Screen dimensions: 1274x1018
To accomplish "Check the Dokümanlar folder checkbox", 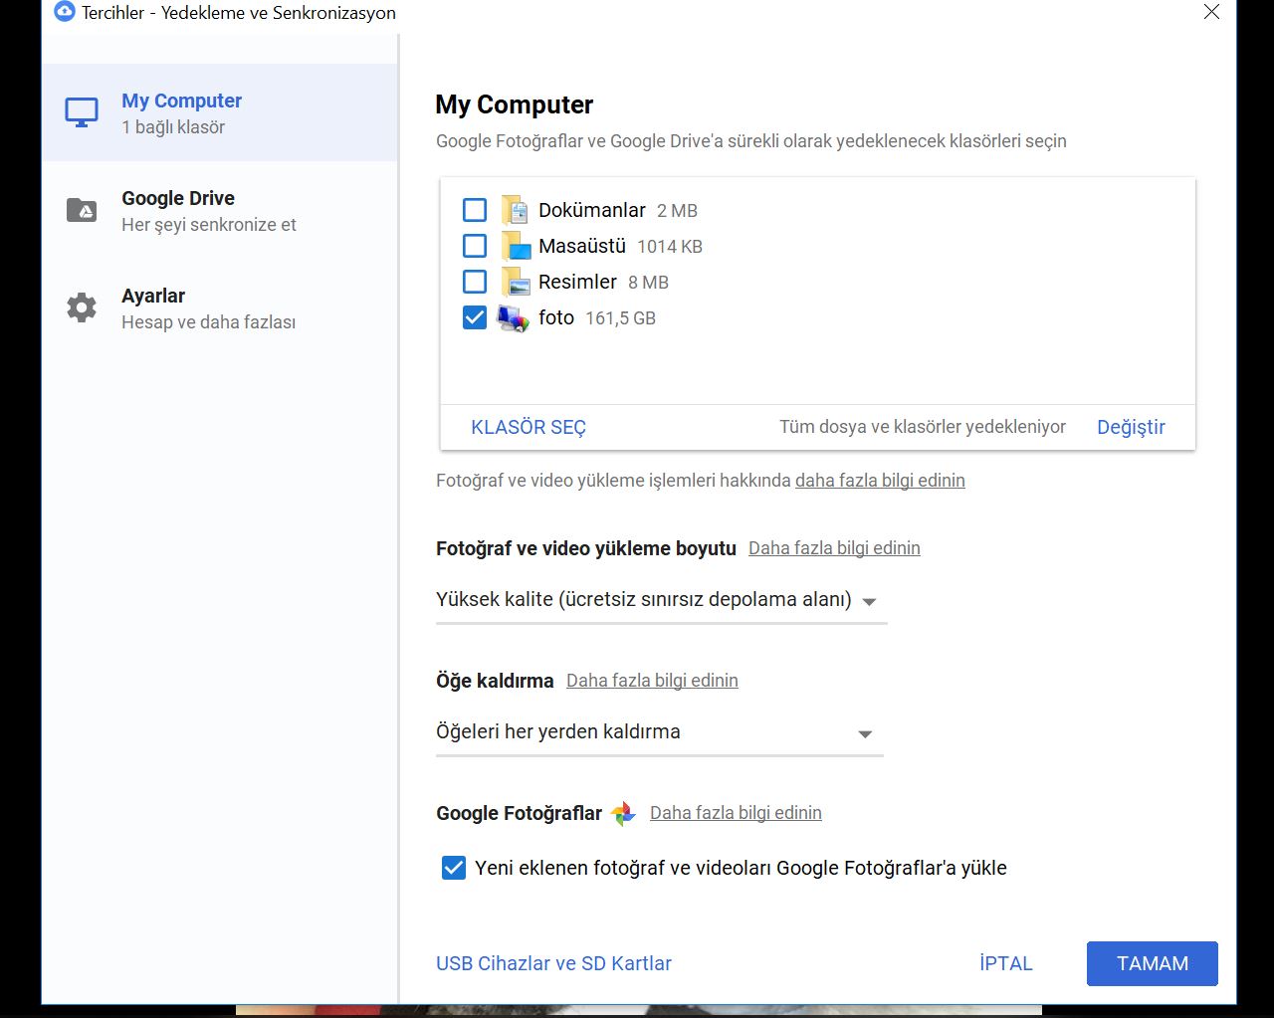I will click(475, 210).
